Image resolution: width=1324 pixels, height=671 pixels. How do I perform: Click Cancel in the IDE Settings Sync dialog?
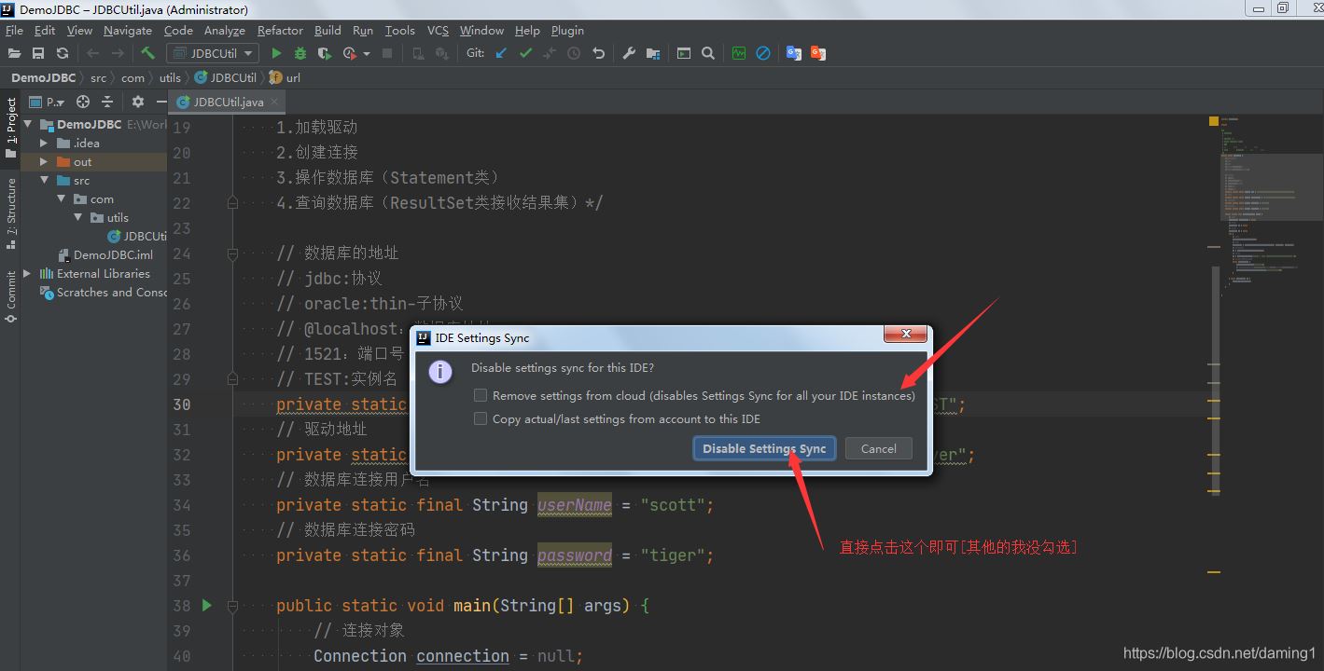tap(878, 448)
